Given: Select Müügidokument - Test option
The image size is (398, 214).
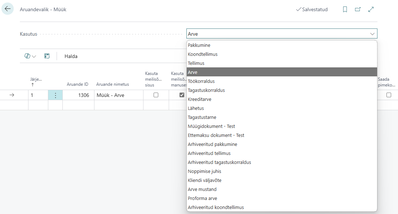Looking at the screenshot, I should [282, 126].
